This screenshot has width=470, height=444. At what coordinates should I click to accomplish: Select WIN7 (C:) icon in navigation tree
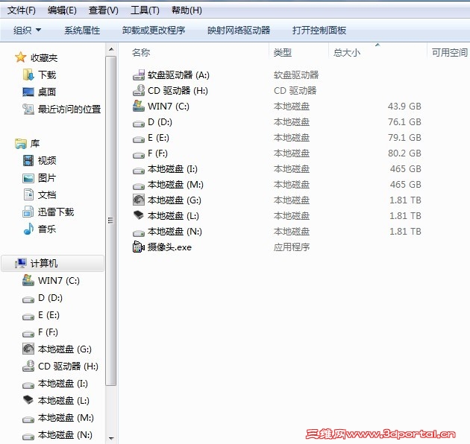28,280
